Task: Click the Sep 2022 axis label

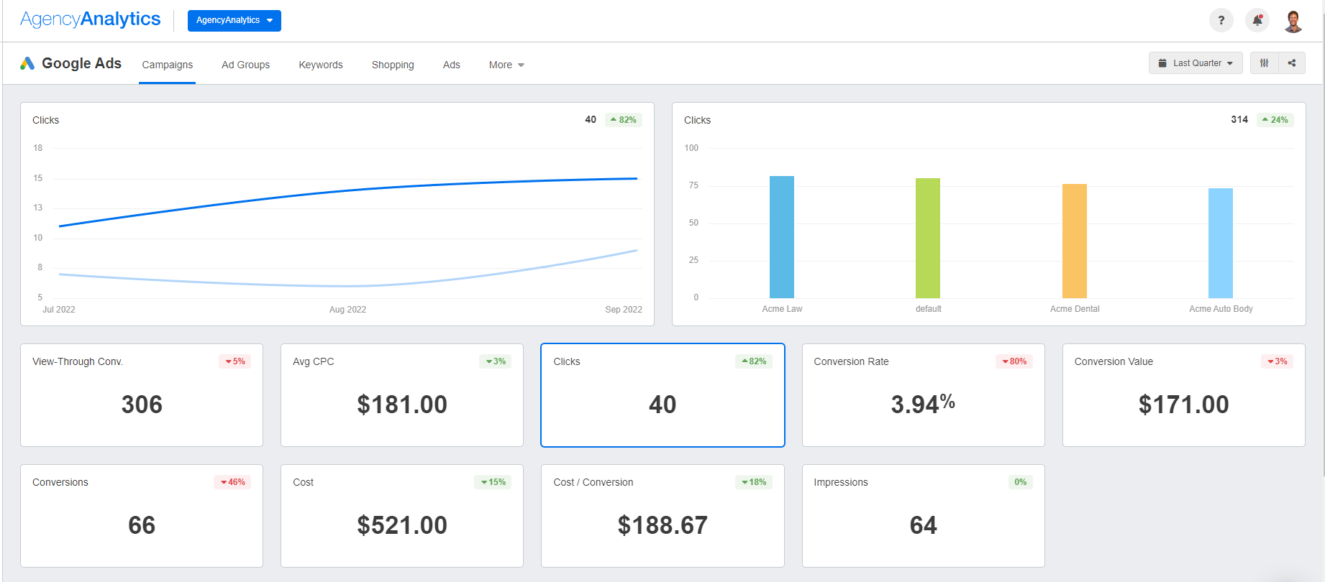Action: click(x=624, y=310)
